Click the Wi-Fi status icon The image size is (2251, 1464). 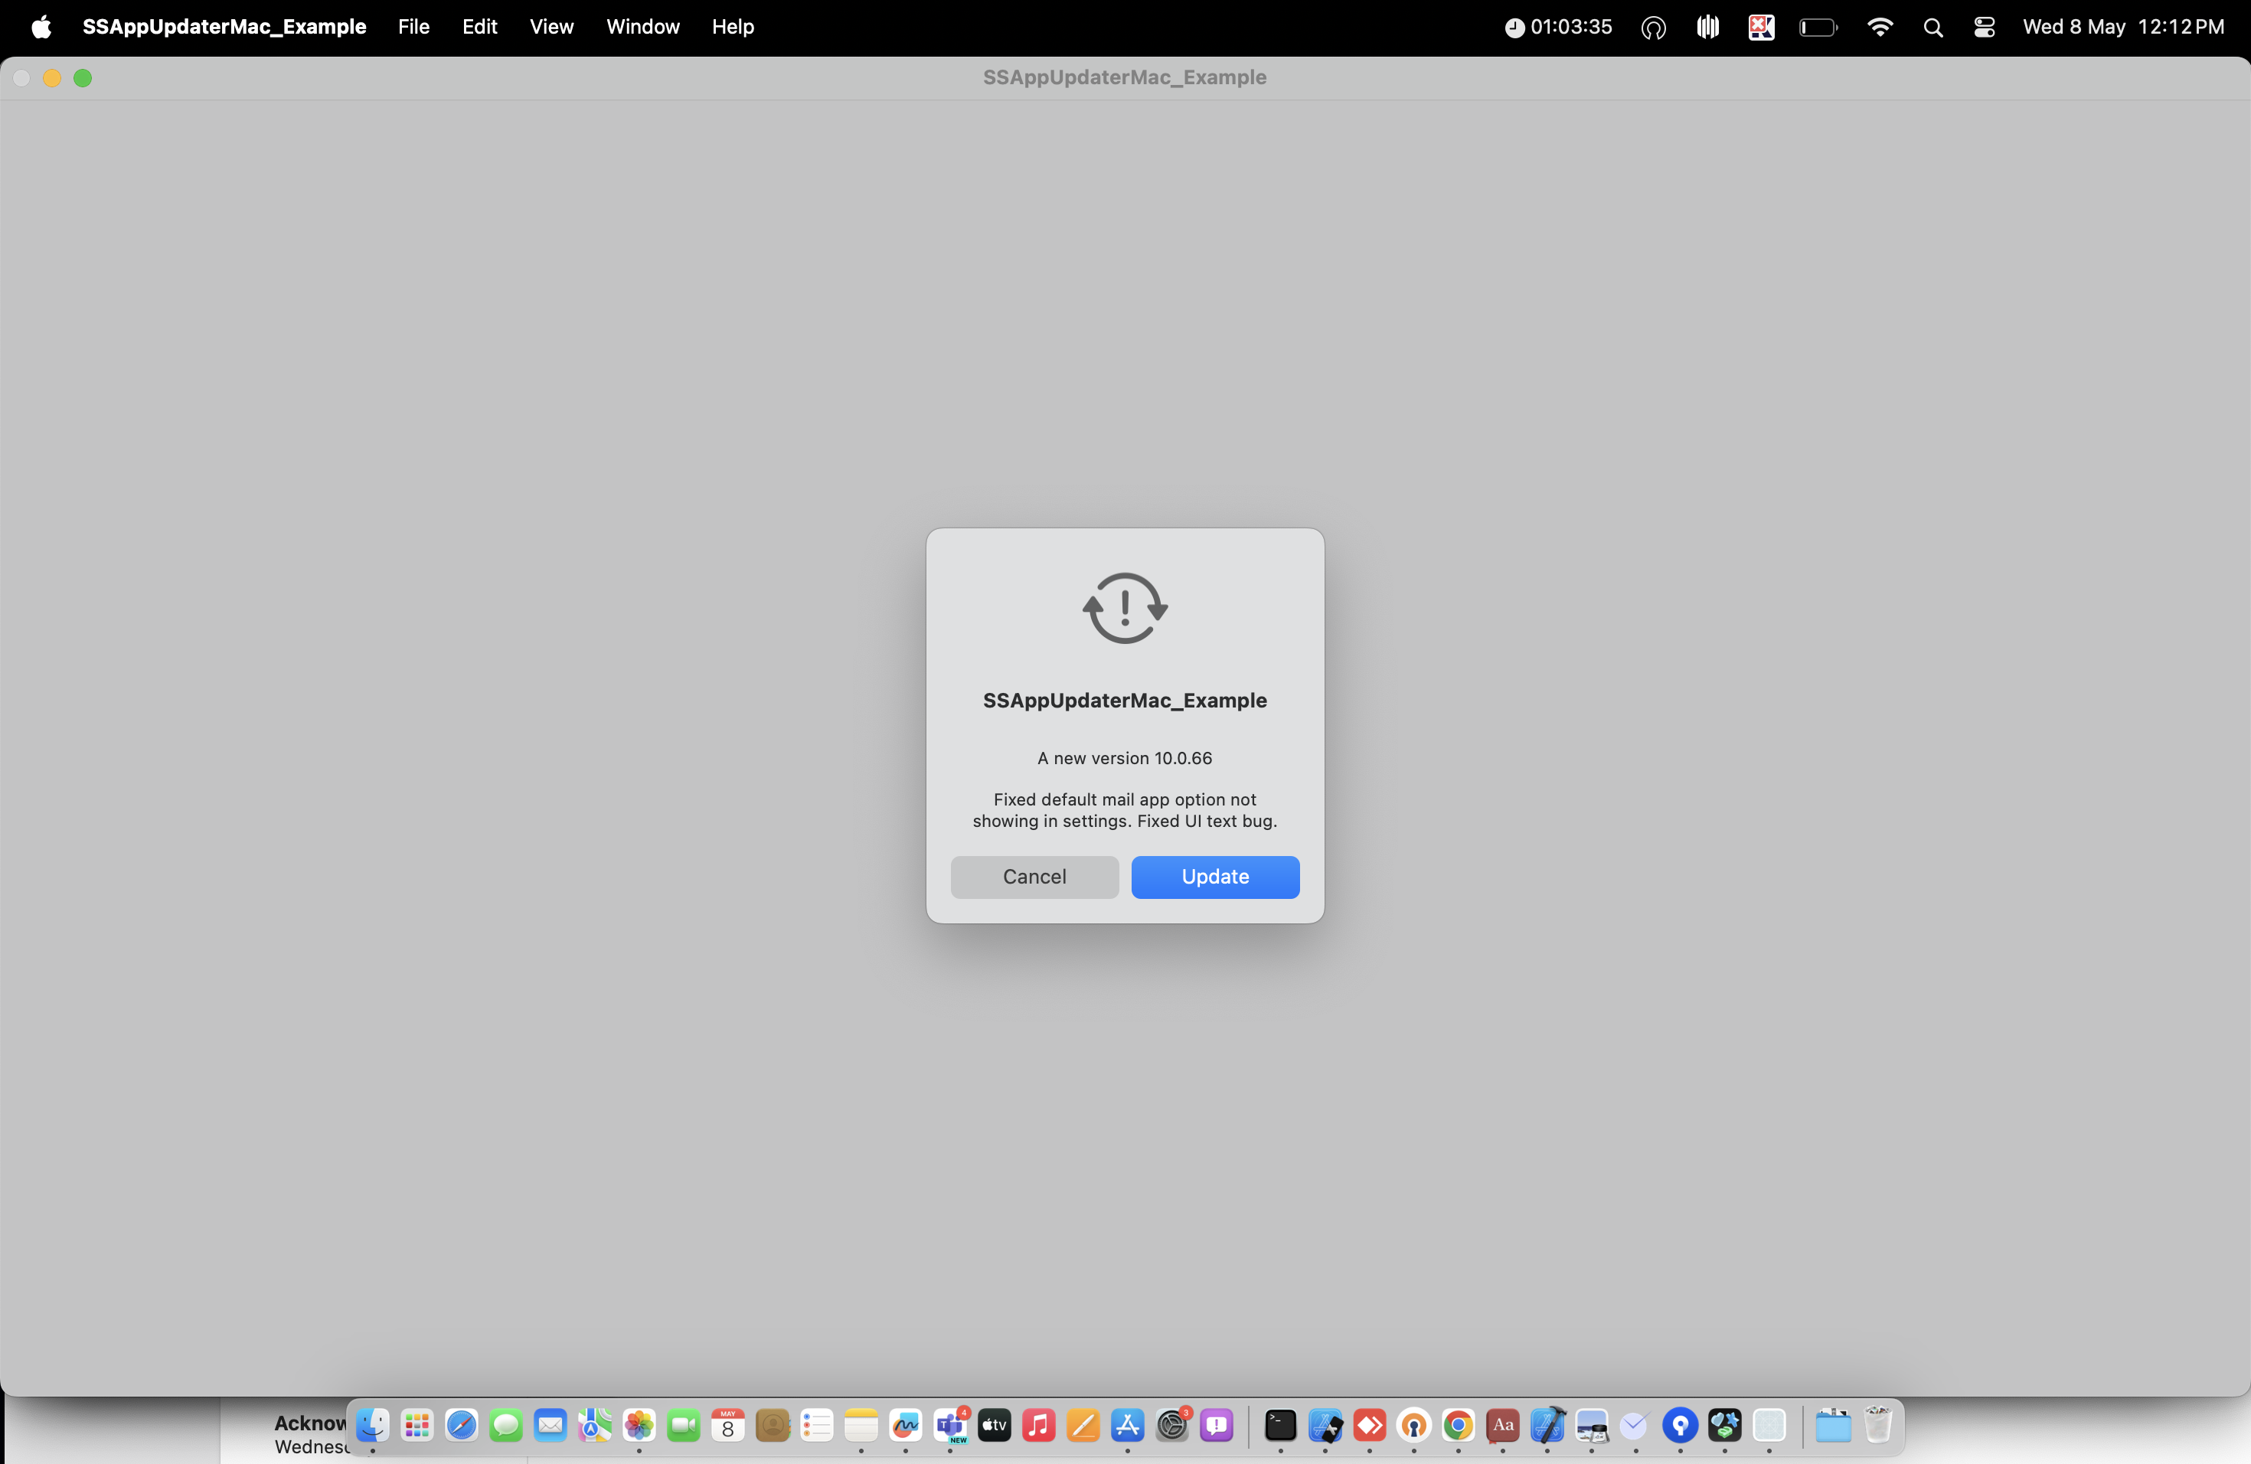coord(1880,27)
